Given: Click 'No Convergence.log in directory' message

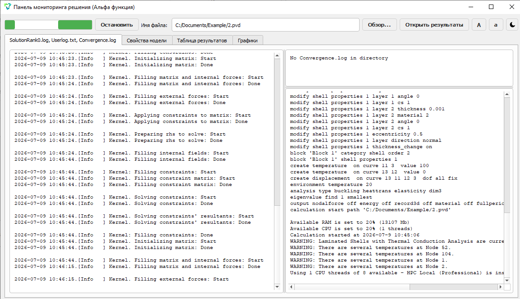Looking at the screenshot, I should [x=339, y=58].
